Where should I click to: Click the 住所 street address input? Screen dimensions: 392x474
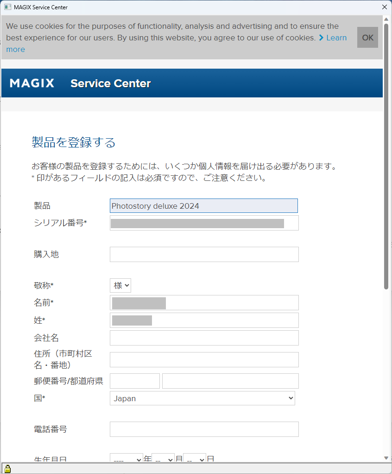click(204, 360)
